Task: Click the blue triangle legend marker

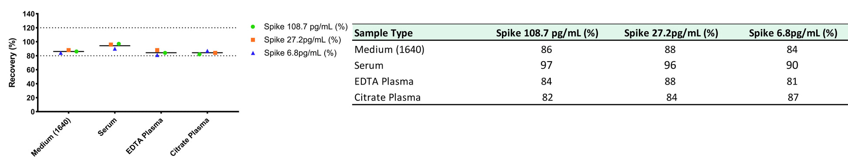Action: tap(253, 53)
